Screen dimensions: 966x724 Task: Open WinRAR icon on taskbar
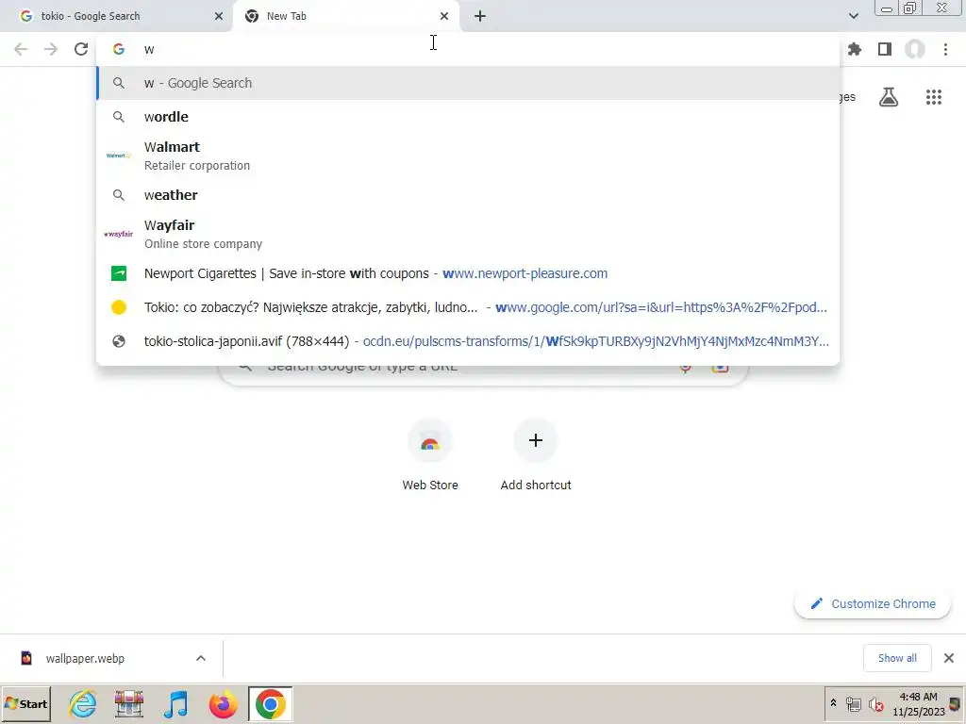click(x=128, y=704)
